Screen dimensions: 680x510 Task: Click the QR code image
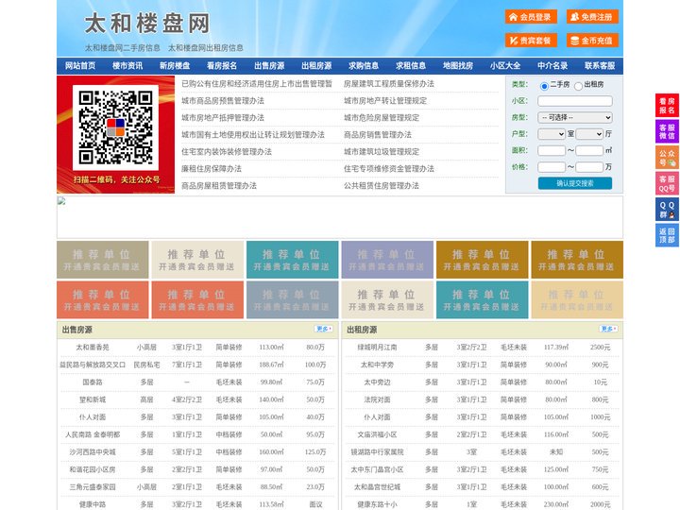pos(115,127)
